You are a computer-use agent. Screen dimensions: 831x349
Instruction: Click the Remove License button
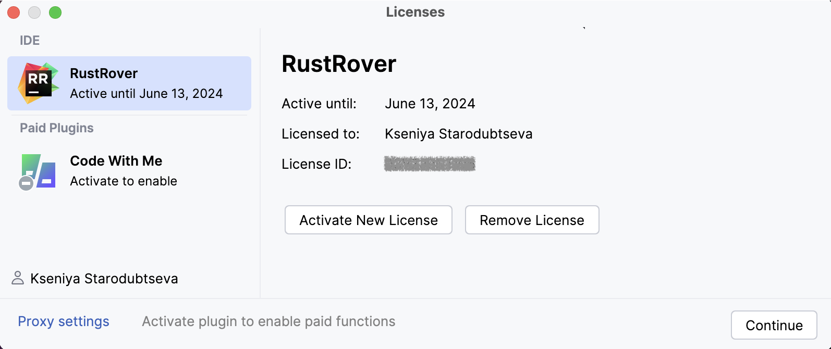[x=532, y=220]
